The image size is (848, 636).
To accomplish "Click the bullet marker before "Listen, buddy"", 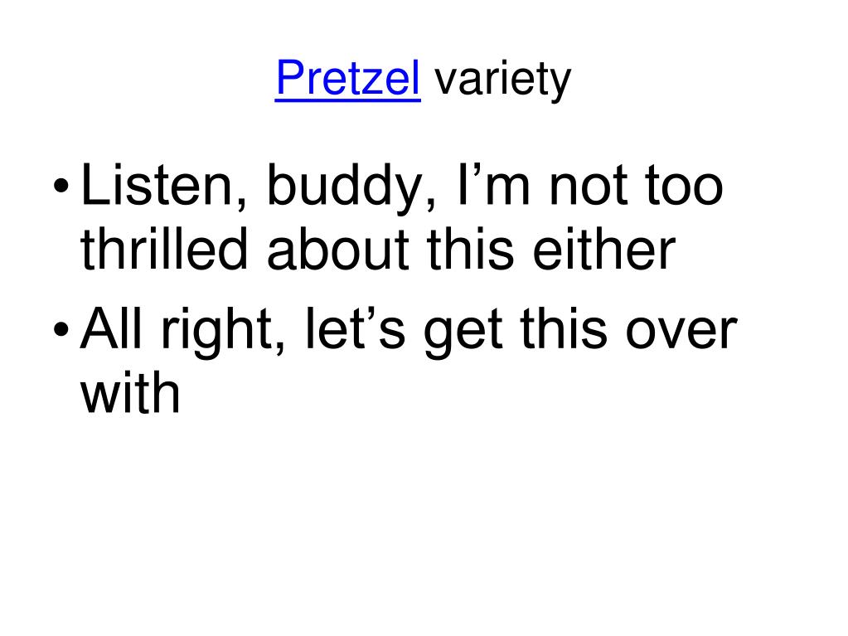I will (x=61, y=186).
